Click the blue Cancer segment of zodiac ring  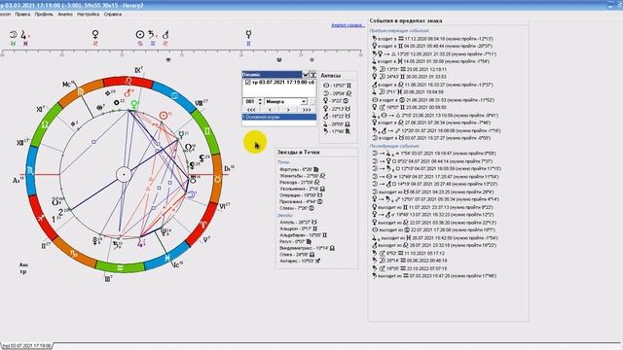(175, 96)
